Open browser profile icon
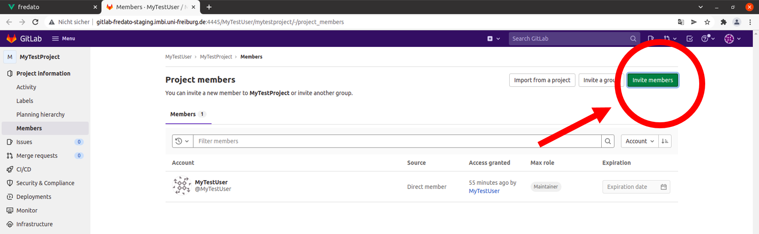 (737, 22)
